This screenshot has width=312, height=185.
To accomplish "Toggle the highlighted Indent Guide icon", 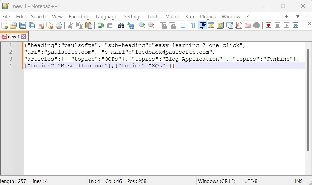I will [x=202, y=25].
